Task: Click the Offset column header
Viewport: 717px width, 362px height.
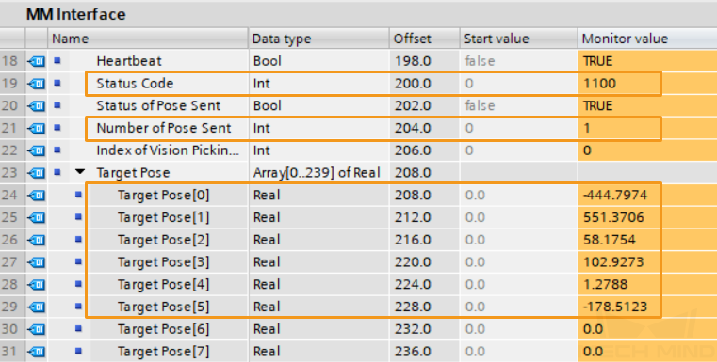Action: (x=425, y=39)
